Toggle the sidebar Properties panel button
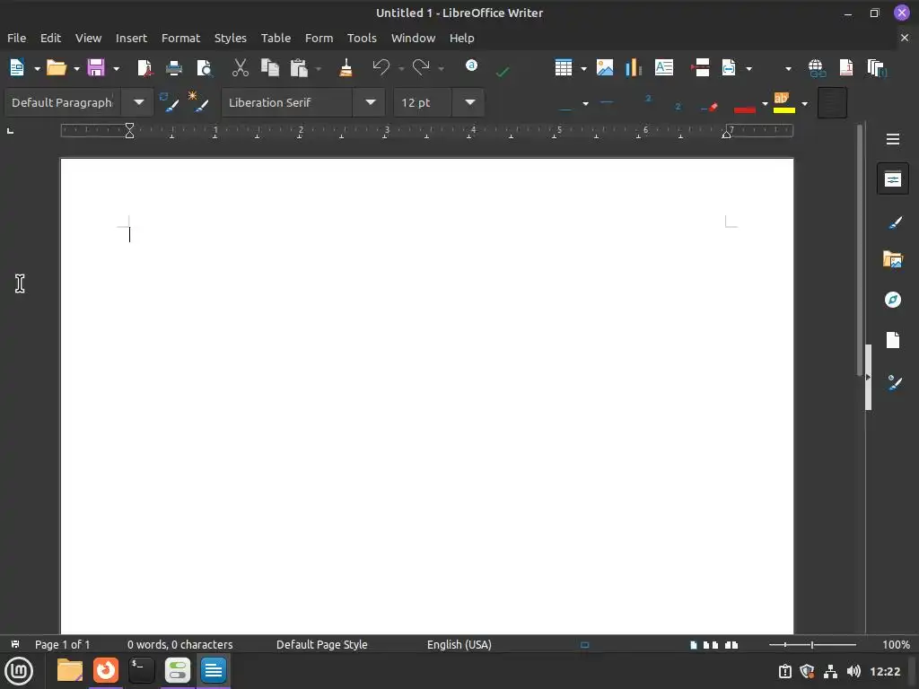Image resolution: width=919 pixels, height=689 pixels. (893, 179)
